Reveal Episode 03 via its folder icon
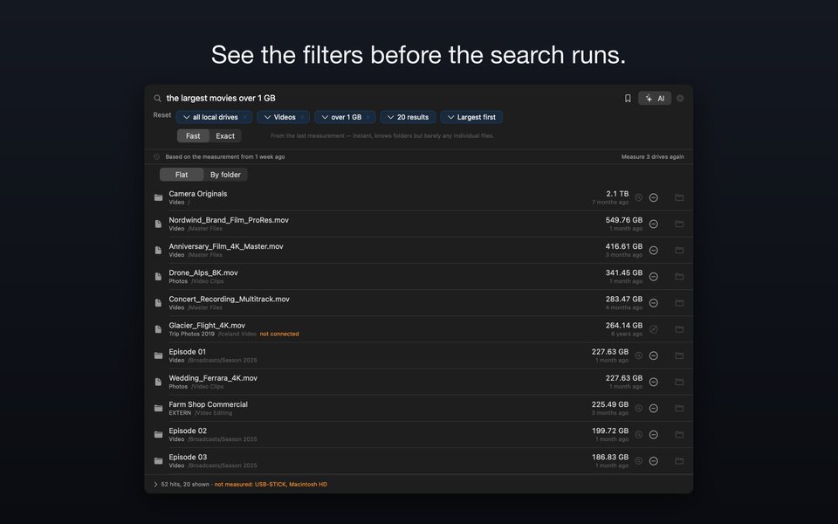Viewport: 838px width, 524px height. pos(679,461)
